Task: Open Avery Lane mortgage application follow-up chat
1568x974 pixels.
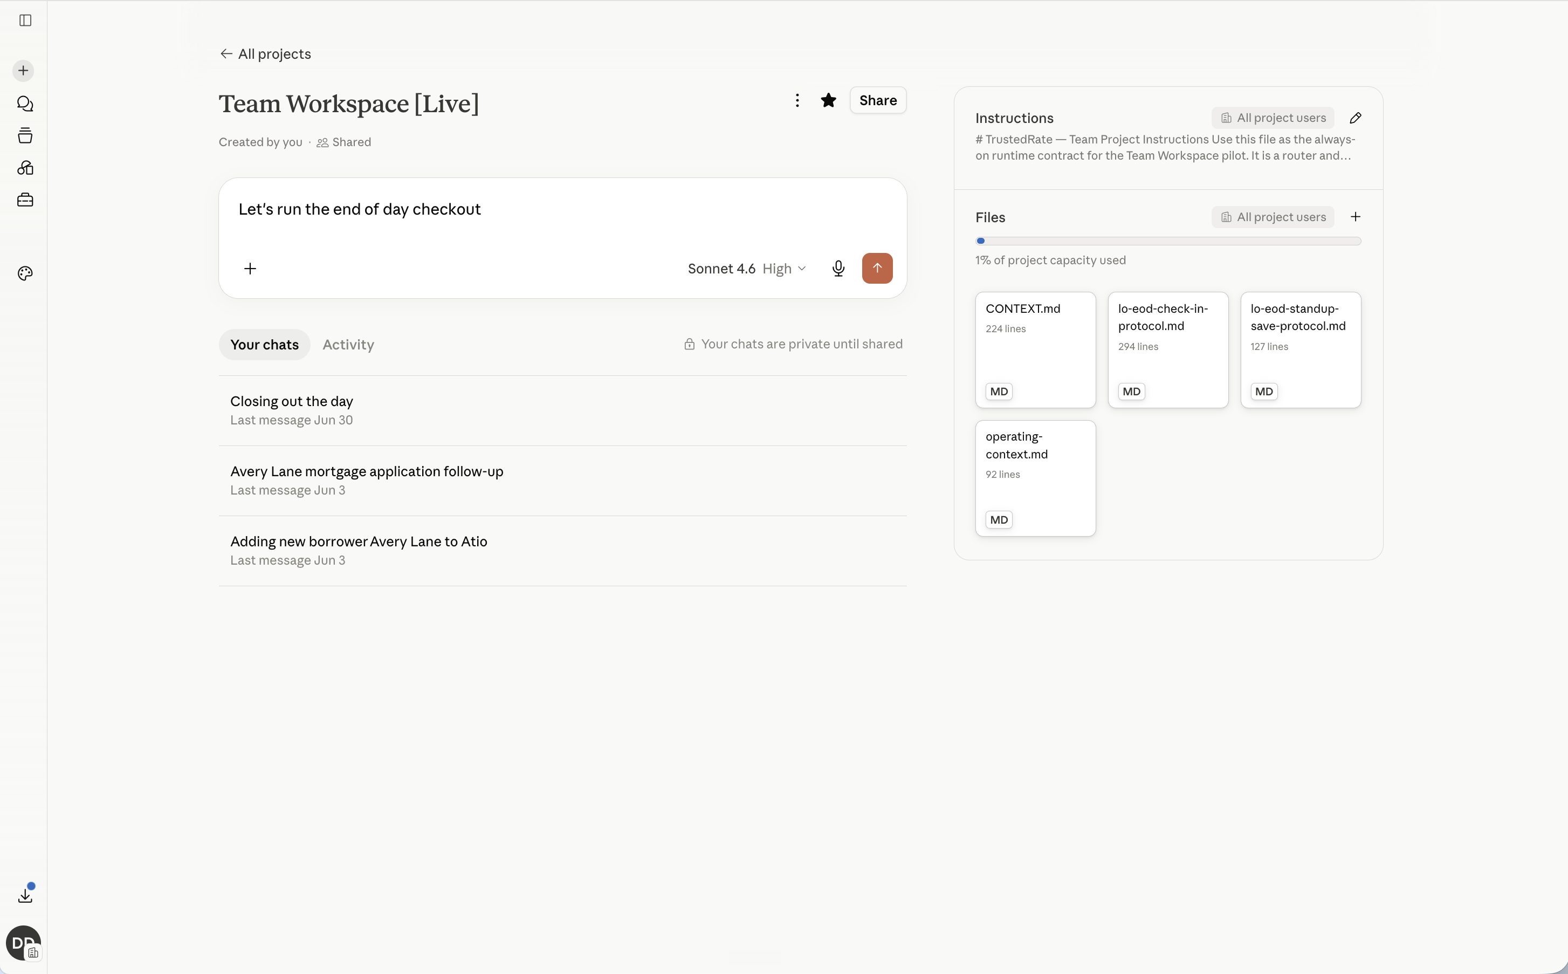Action: (x=563, y=481)
